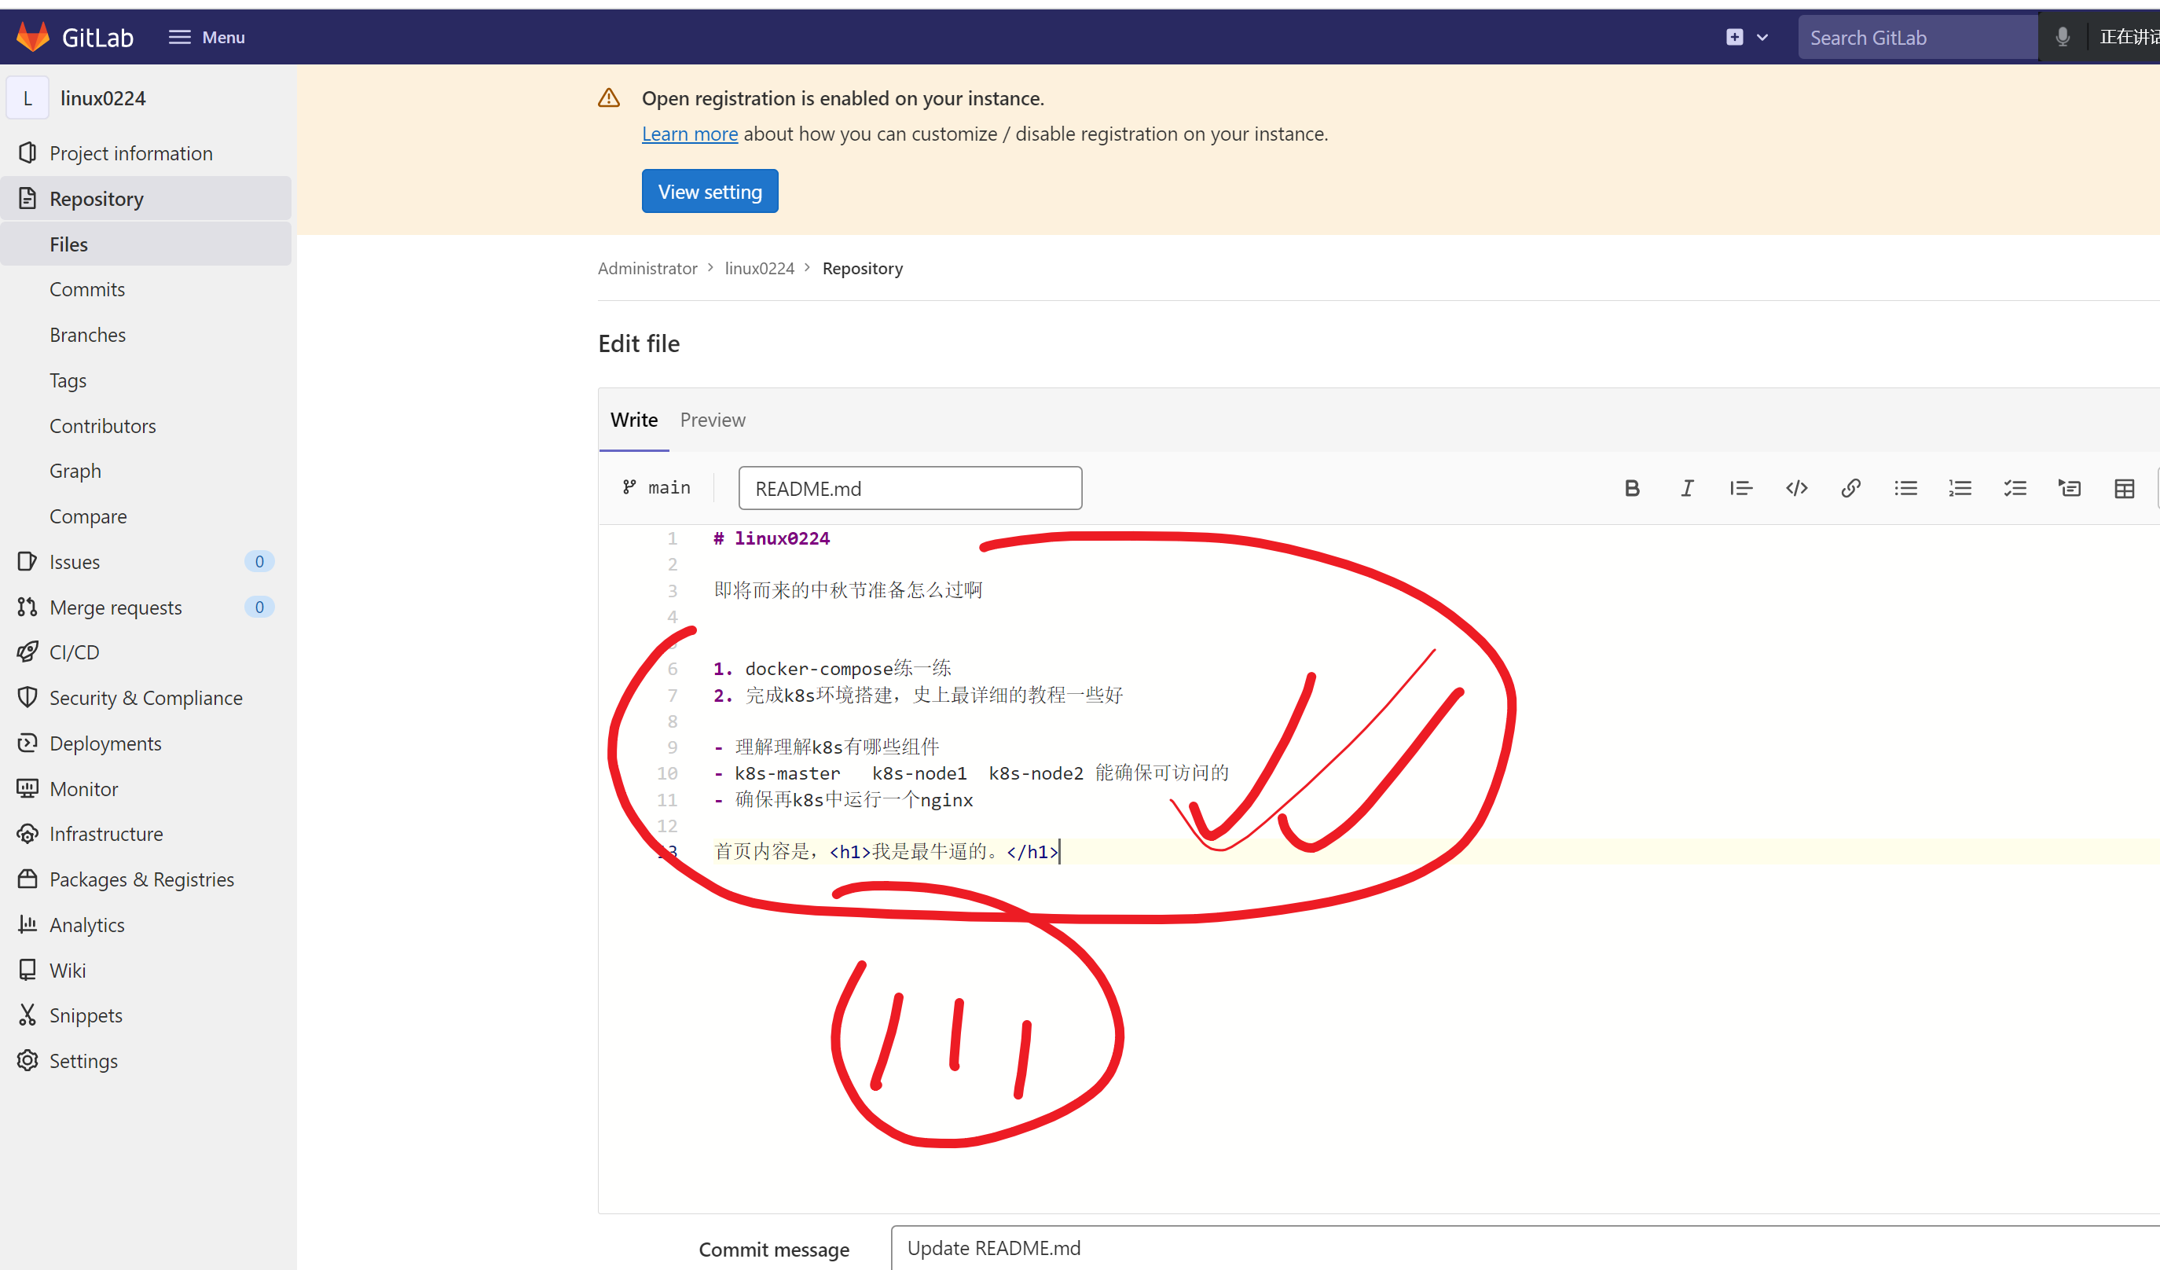The width and height of the screenshot is (2160, 1270).
Task: Click the README.md filename field
Action: click(909, 488)
